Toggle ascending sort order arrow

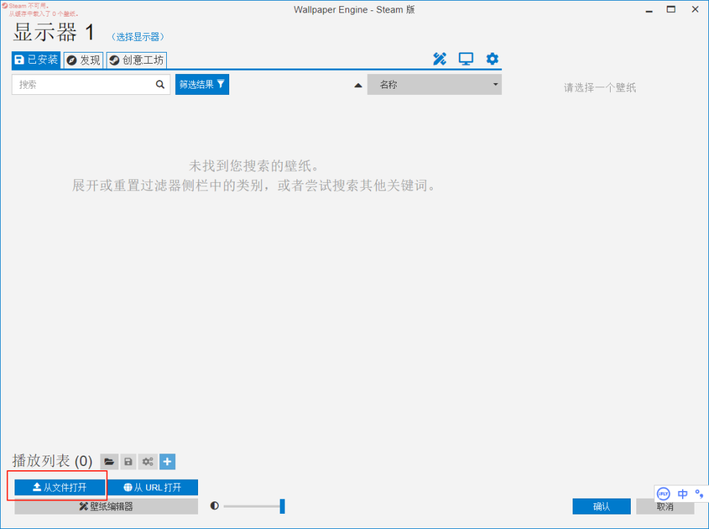click(358, 85)
